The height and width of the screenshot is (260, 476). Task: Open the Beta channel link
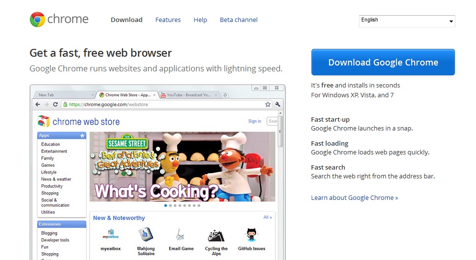click(x=238, y=20)
